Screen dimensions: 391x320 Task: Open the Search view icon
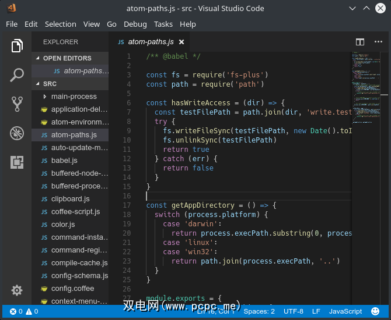pyautogui.click(x=17, y=75)
